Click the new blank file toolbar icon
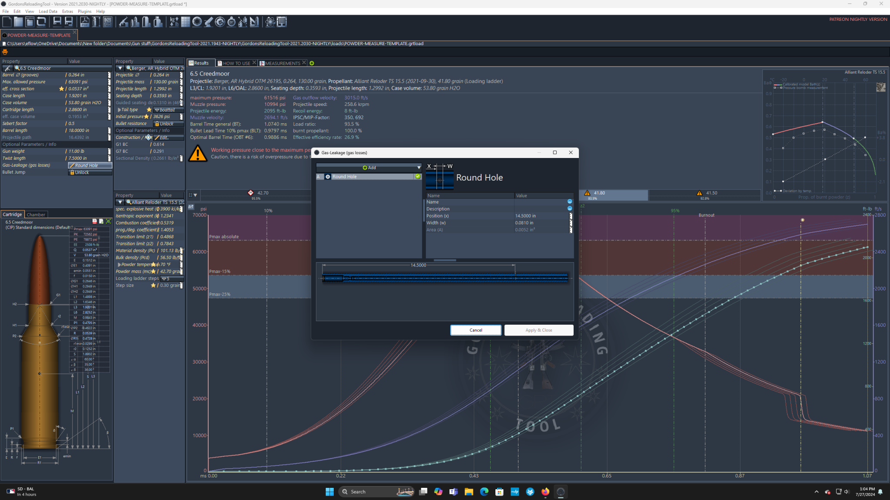The image size is (890, 500). (x=7, y=22)
